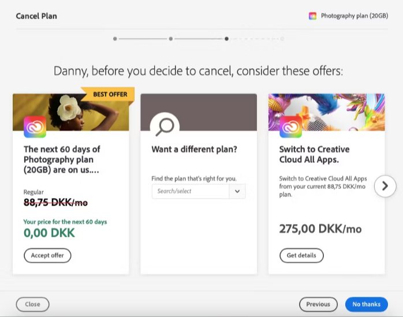Viewport: 403px width, 317px height.
Task: Click 'Switch to Creative Cloud All Apps from your current' description
Action: [x=323, y=187]
